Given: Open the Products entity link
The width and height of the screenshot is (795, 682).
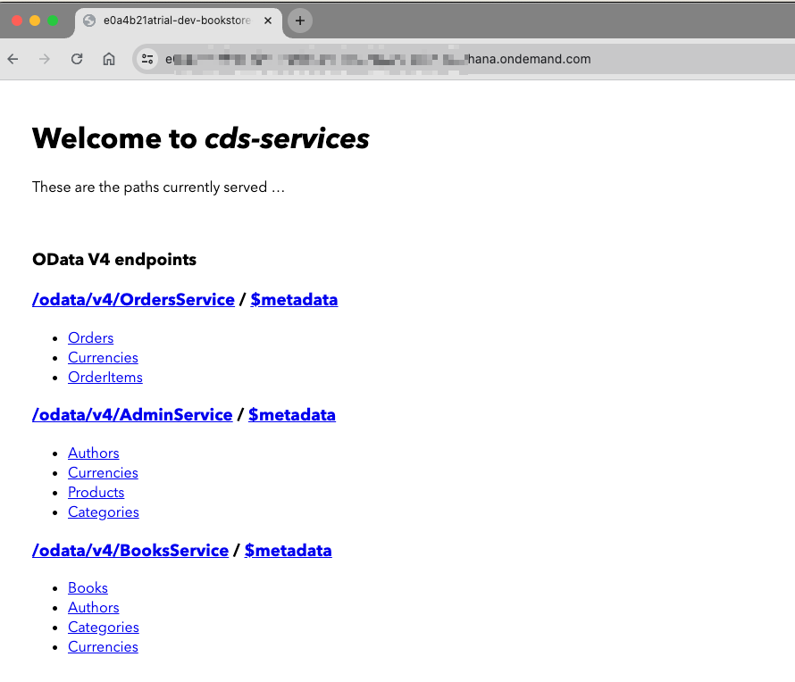Looking at the screenshot, I should 96,493.
